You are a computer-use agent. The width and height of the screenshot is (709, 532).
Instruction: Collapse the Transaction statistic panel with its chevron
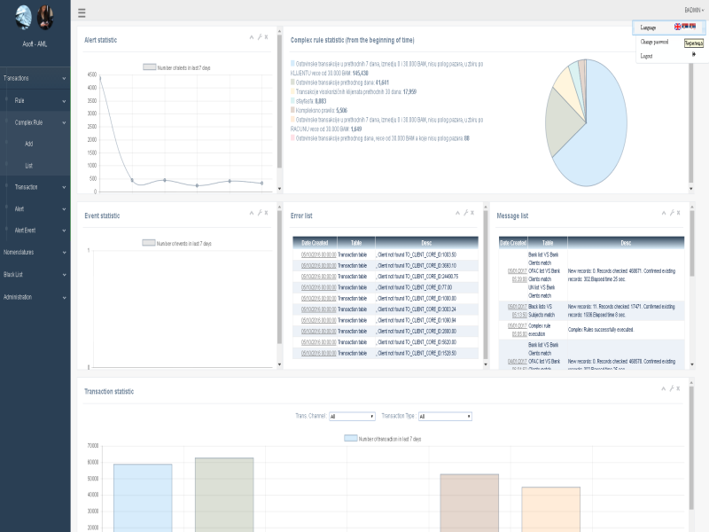[x=664, y=388]
